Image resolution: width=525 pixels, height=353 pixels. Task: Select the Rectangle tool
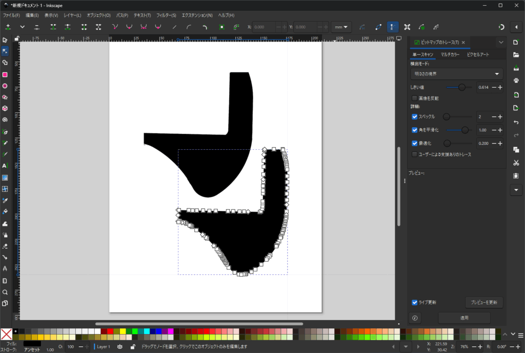click(x=5, y=74)
